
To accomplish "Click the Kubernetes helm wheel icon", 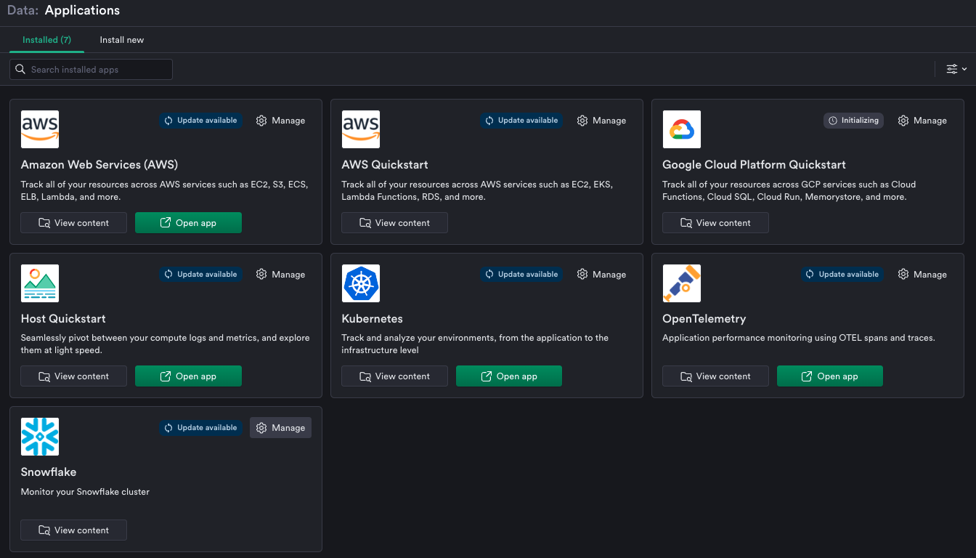I will point(361,283).
